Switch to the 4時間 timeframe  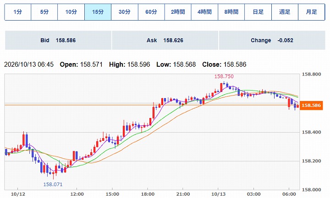pyautogui.click(x=204, y=12)
